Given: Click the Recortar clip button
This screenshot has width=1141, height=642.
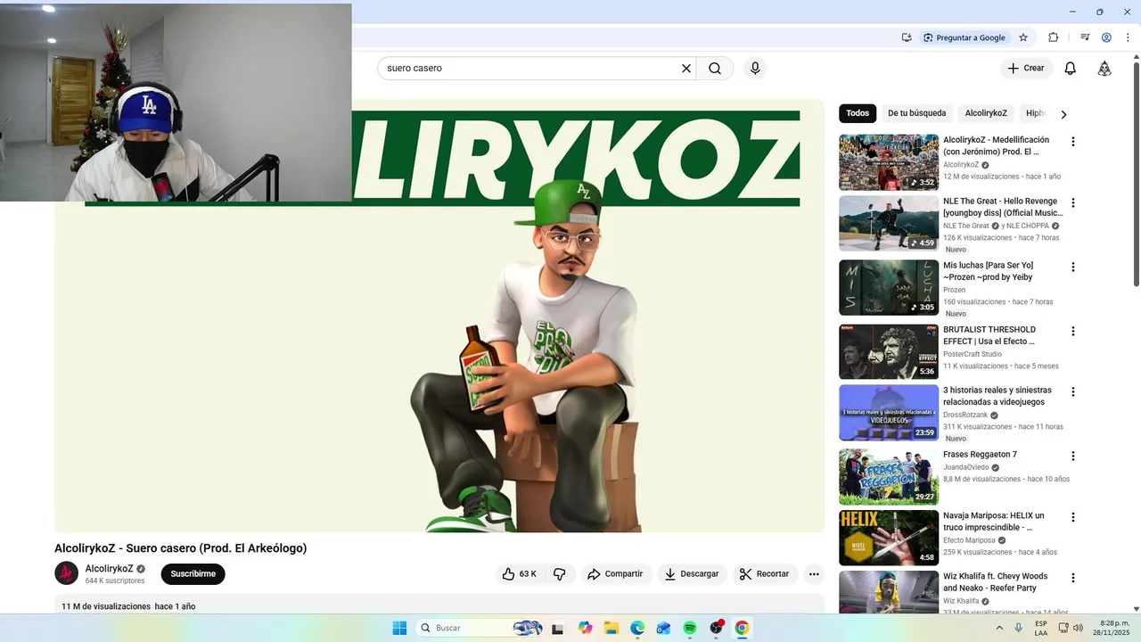Looking at the screenshot, I should click(x=766, y=574).
